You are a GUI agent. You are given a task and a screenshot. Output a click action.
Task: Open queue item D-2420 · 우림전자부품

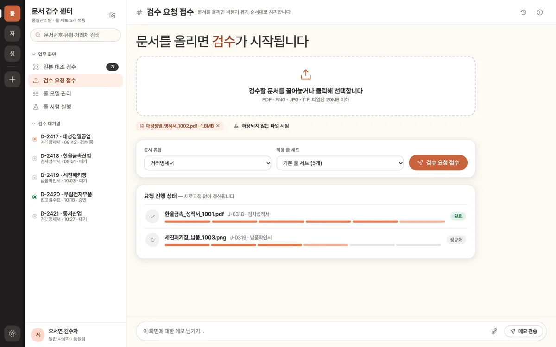[76, 197]
